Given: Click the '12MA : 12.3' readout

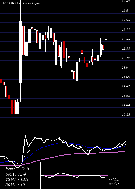Looking at the screenshot, I should click(x=17, y=180).
